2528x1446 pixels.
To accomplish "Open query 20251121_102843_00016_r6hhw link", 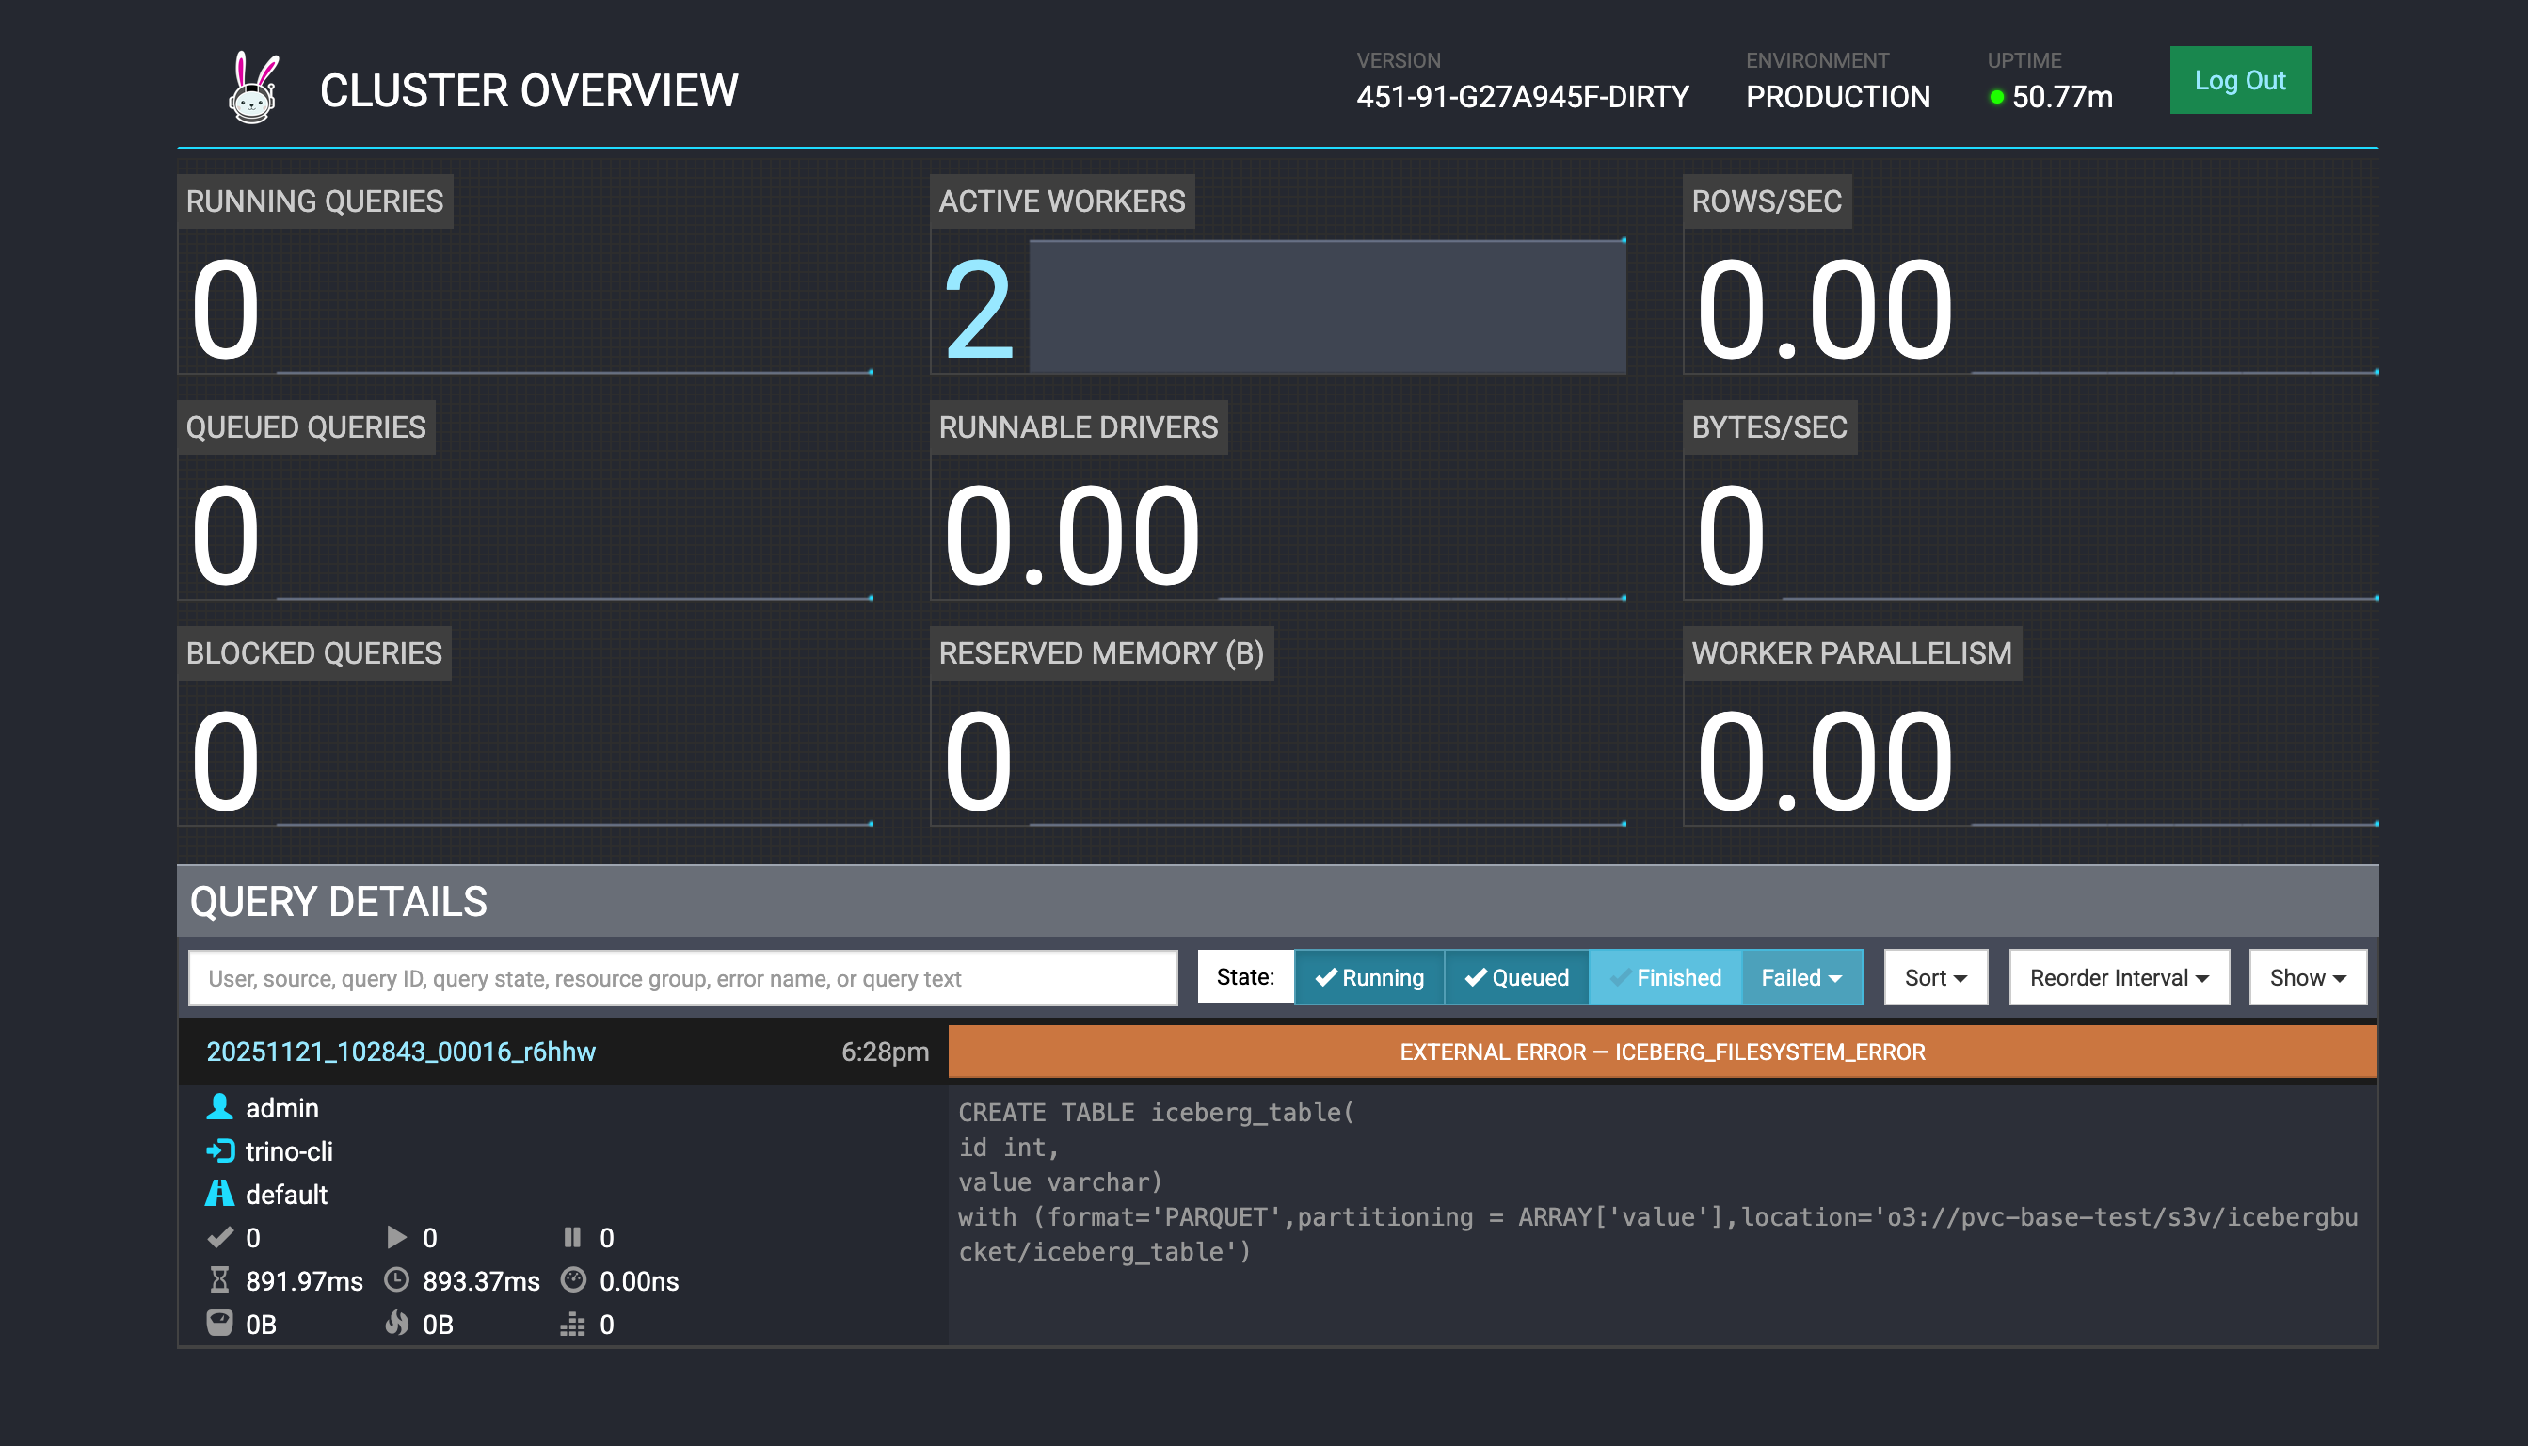I will click(400, 1052).
